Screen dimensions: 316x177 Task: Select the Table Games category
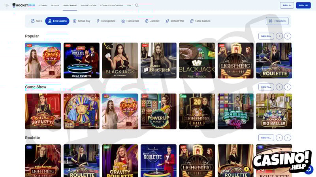(200, 21)
